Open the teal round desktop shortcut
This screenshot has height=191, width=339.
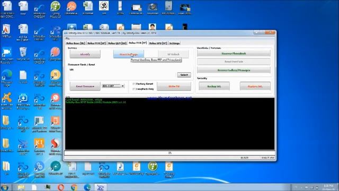click(55, 168)
